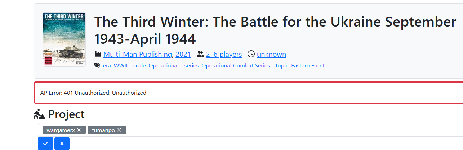463x150 pixels.
Task: Click the tags icon before era
Action: tap(97, 66)
